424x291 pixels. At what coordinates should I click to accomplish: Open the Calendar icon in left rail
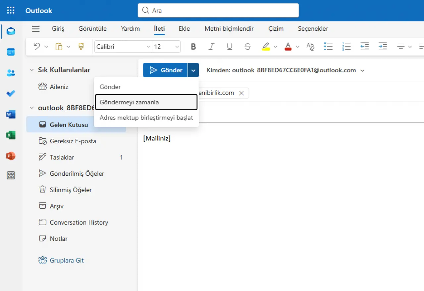[x=11, y=52]
